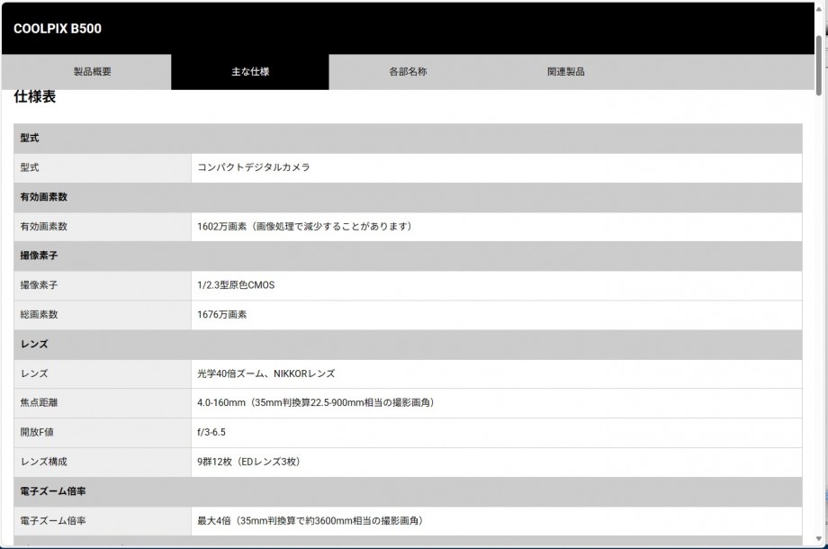Click the COOLPIX B500 page title
The height and width of the screenshot is (549, 828).
point(58,29)
